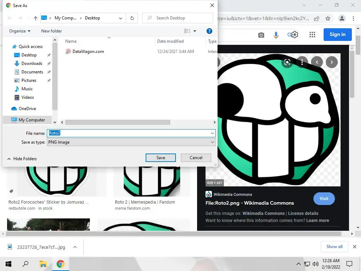Expand the File name history dropdown arrow
This screenshot has height=271, width=361.
213,133
